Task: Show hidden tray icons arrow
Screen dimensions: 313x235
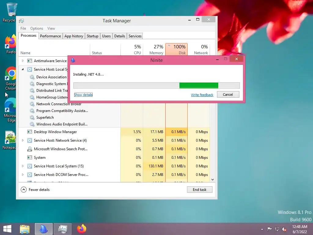Action: coord(262,229)
